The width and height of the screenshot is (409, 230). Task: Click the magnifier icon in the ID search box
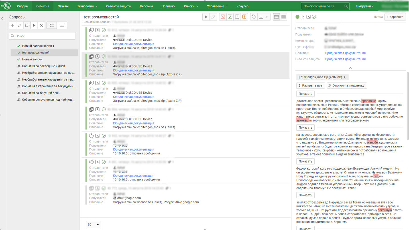346,6
